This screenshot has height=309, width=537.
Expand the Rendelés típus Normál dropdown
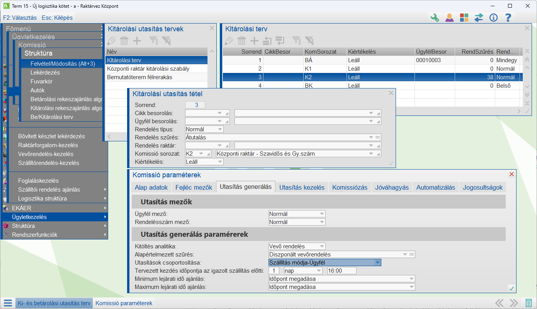pyautogui.click(x=219, y=129)
